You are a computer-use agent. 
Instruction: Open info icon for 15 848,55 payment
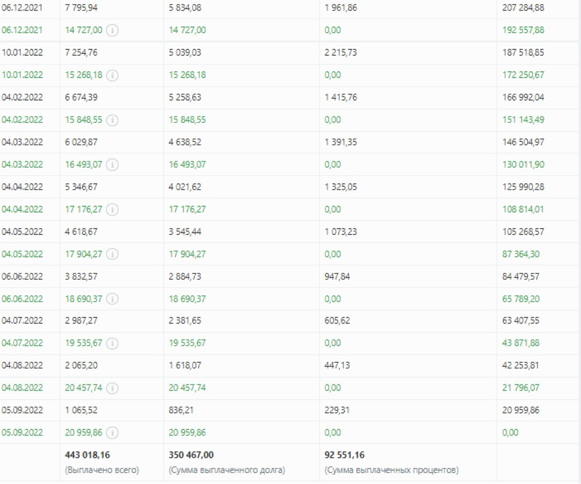pos(112,120)
